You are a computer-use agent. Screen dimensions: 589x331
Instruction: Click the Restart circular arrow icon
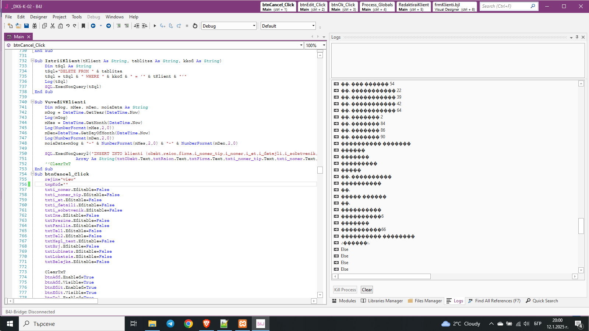coord(195,26)
